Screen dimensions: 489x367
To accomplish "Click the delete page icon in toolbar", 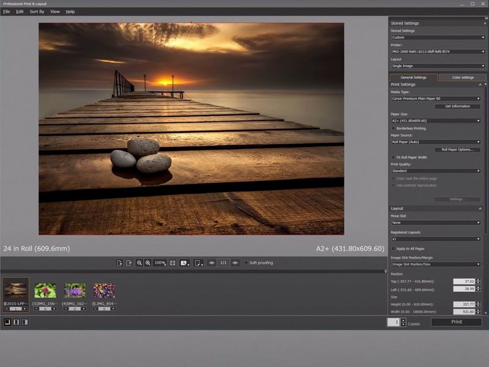I will [129, 262].
